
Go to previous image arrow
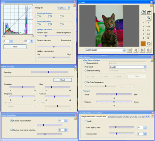click(x=136, y=50)
